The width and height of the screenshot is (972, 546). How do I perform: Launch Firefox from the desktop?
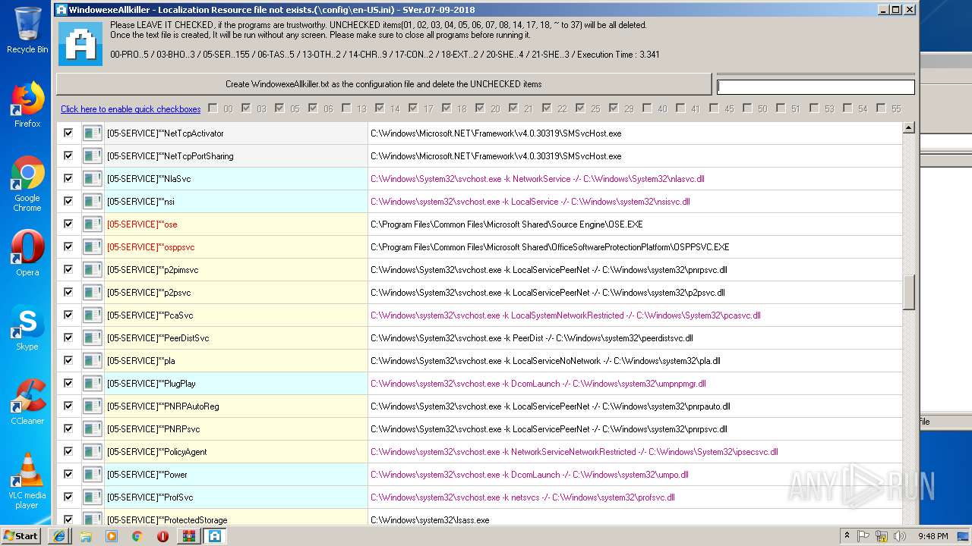[x=27, y=105]
